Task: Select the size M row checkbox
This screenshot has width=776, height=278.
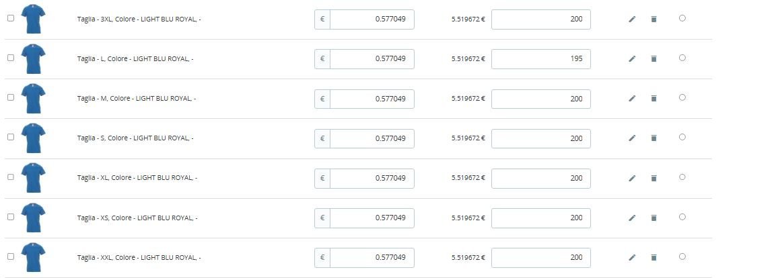Action: [10, 97]
